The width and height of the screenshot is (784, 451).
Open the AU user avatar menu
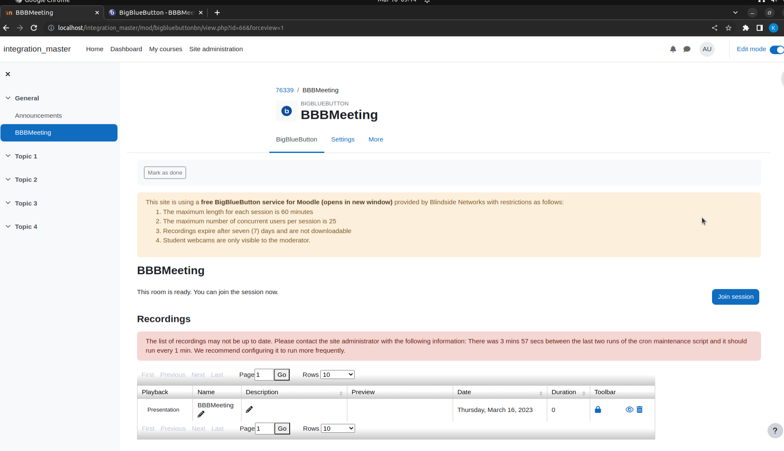pos(707,49)
